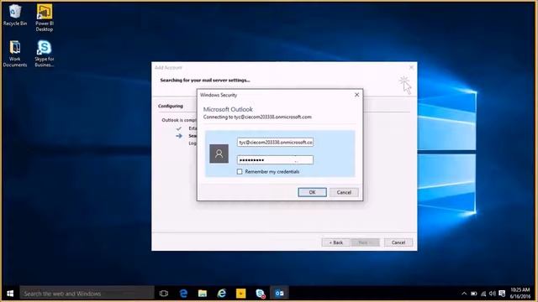Image resolution: width=538 pixels, height=302 pixels.
Task: Launch Internet Explorer from the taskbar
Action: [222, 294]
